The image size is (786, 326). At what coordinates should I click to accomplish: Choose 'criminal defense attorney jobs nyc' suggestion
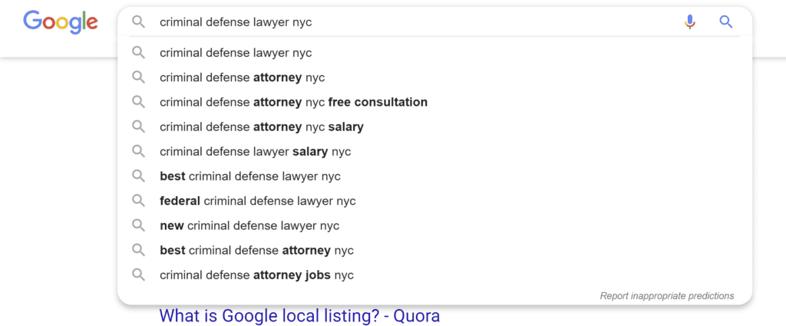coord(434,275)
